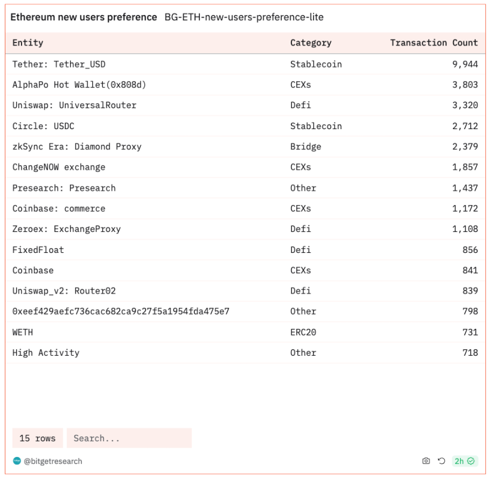Image resolution: width=487 pixels, height=479 pixels.
Task: Sort by the Category column header
Action: 311,43
